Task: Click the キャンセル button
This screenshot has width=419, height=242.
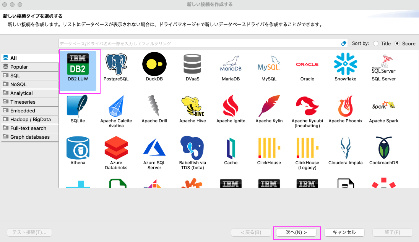Action: [x=344, y=232]
